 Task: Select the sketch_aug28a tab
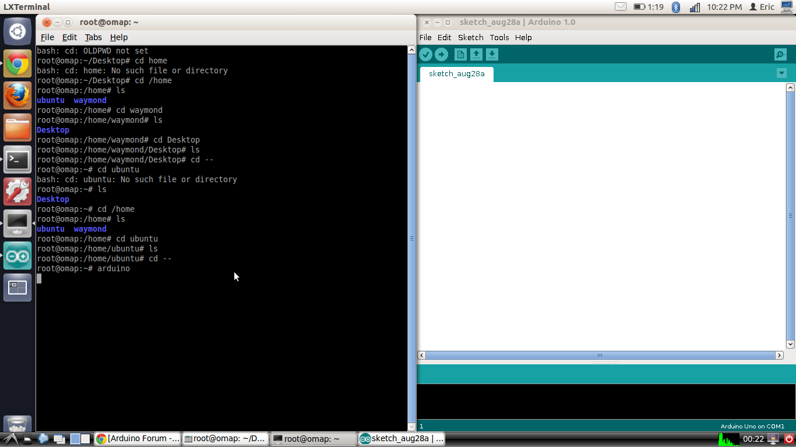(x=456, y=74)
